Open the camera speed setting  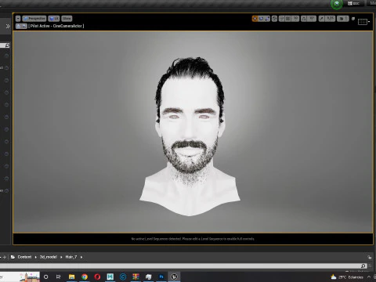coord(343,19)
